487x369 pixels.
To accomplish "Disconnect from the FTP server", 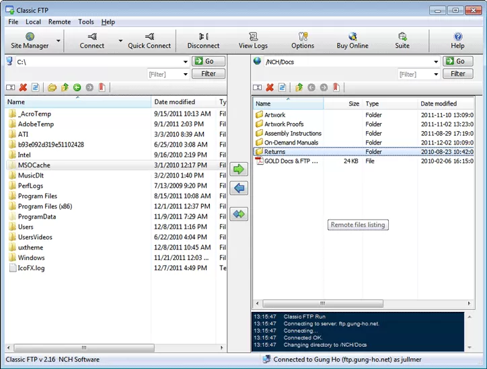I will (203, 40).
